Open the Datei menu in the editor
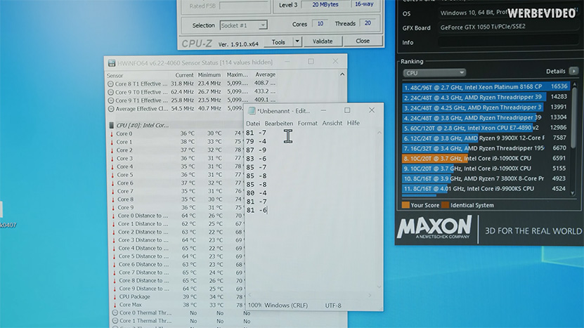Screen dimensions: 584x328 tap(253, 123)
